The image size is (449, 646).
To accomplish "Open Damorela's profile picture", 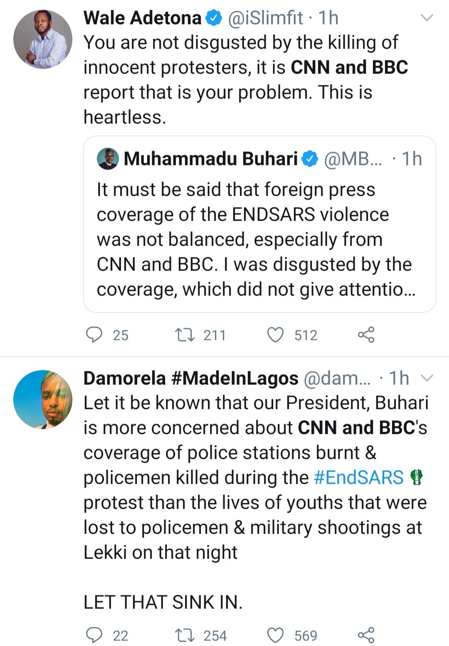I will click(x=43, y=399).
